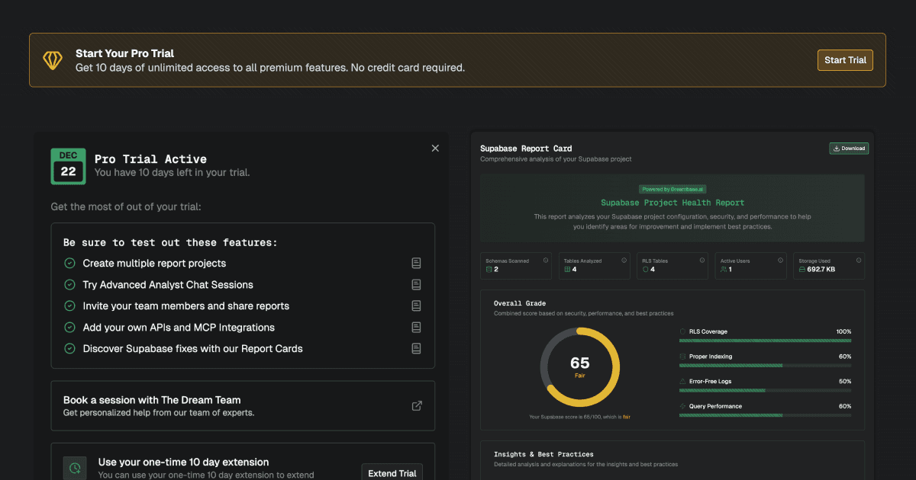Click 'Start Your Pro Trial' heading
This screenshot has width=916, height=480.
point(124,53)
